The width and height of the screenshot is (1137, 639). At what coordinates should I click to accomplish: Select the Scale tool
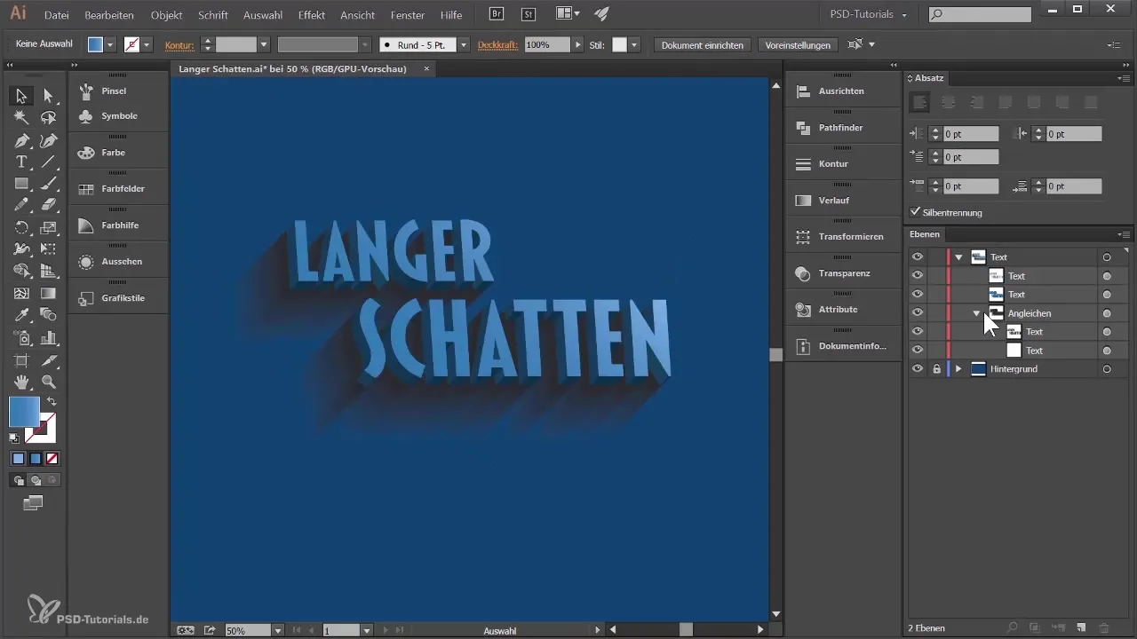tap(49, 227)
